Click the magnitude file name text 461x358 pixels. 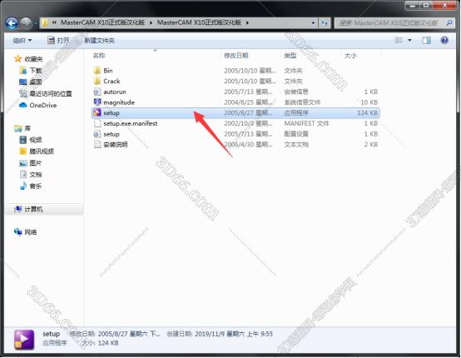pyautogui.click(x=119, y=102)
